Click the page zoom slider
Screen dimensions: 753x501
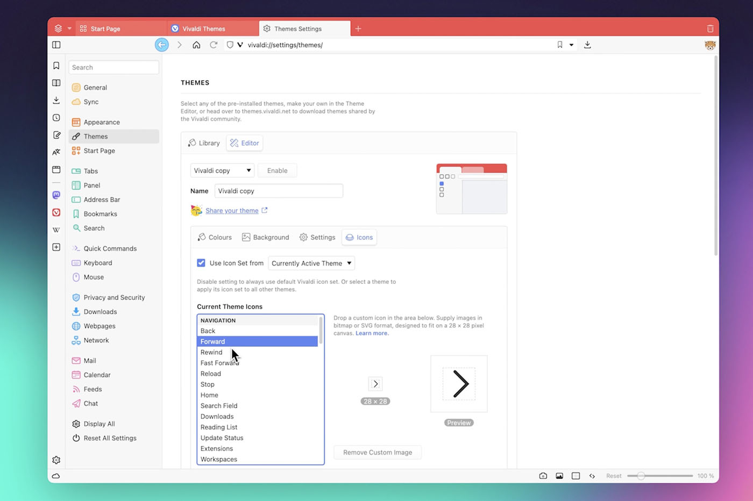(660, 476)
